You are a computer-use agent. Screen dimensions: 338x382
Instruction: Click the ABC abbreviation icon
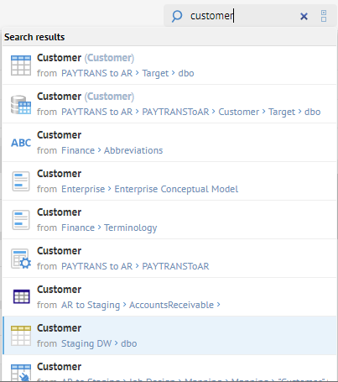point(21,143)
